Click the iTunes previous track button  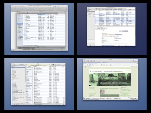pos(13,65)
